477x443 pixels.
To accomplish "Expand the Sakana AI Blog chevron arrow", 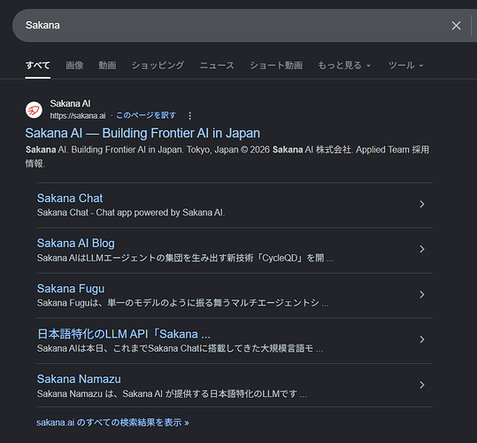I will coord(422,249).
